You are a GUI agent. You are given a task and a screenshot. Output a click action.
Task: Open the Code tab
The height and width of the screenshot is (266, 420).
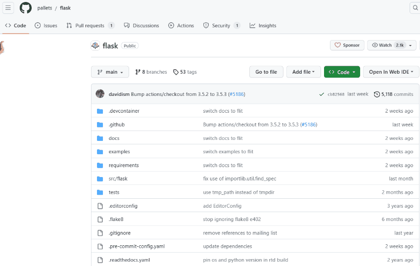[x=15, y=26]
